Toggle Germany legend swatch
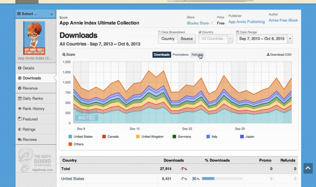 tap(174, 136)
